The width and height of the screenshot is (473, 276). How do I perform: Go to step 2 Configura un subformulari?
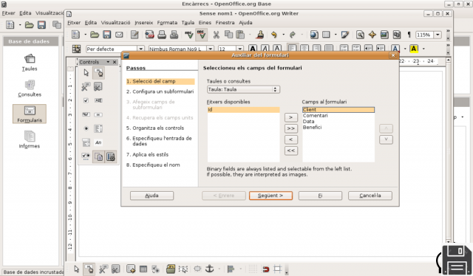[160, 92]
